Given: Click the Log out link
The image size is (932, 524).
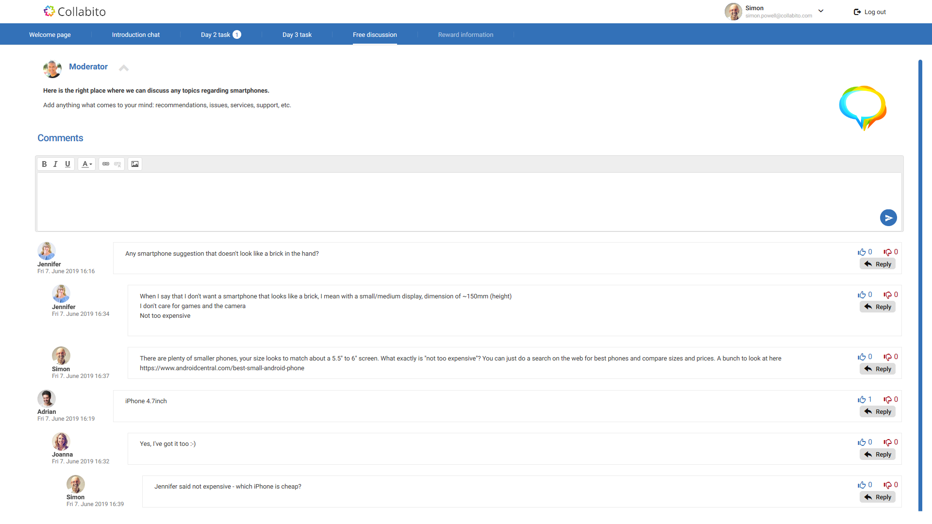Looking at the screenshot, I should (870, 12).
